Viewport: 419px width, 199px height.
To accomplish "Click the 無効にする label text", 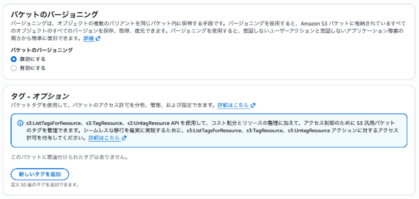I will (33, 59).
